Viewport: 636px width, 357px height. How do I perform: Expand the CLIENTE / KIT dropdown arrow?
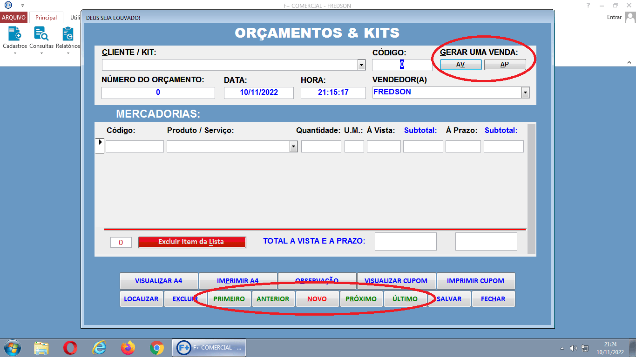[361, 65]
